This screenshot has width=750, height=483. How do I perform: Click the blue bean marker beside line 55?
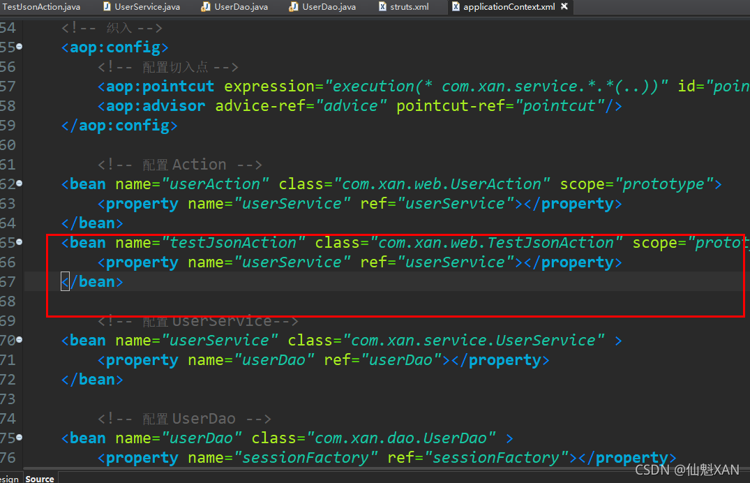click(x=20, y=47)
